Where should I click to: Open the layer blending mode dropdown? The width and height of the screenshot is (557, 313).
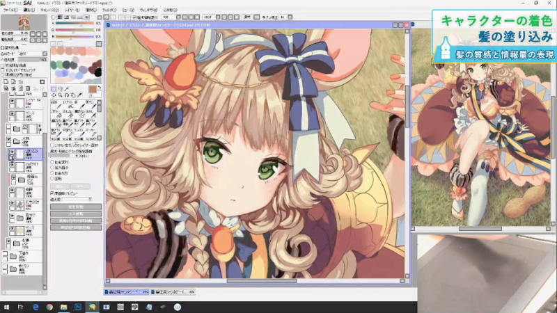(45, 54)
